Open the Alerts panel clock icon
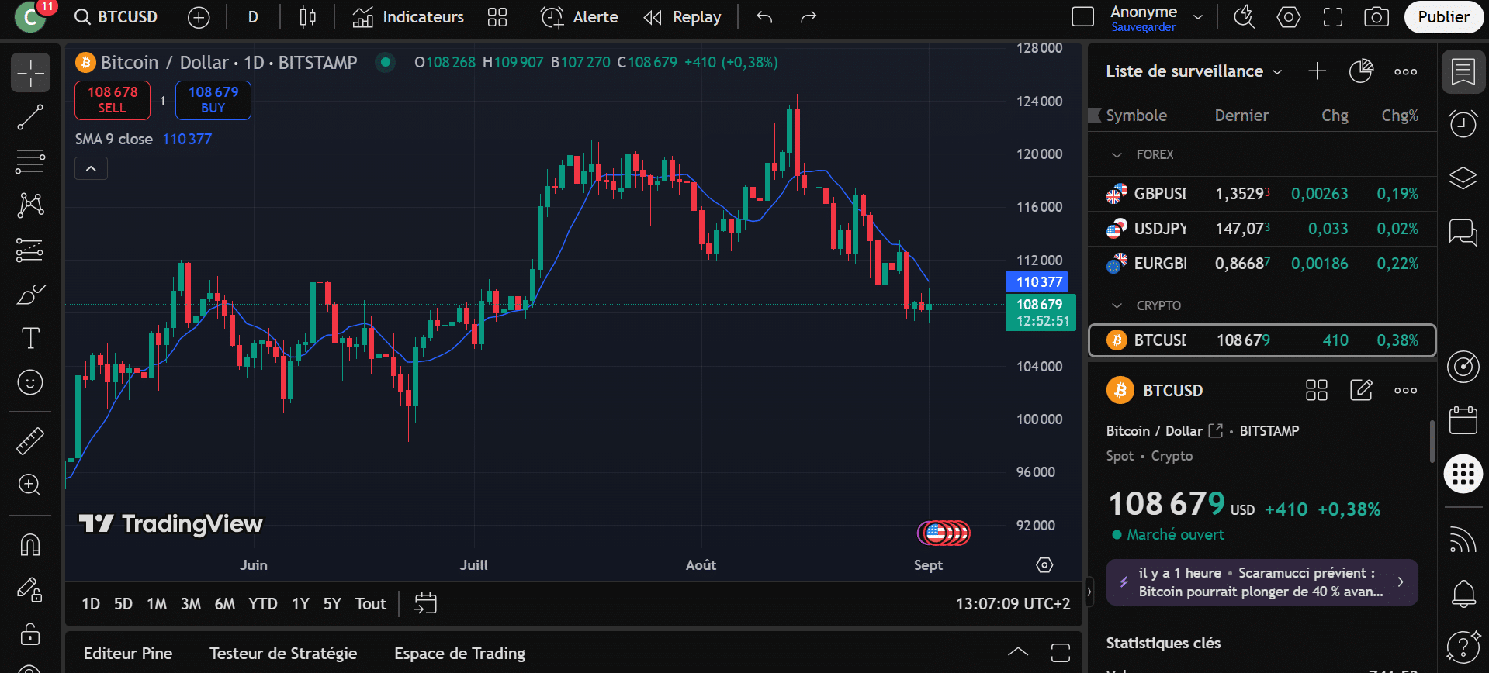1489x673 pixels. pyautogui.click(x=1463, y=124)
